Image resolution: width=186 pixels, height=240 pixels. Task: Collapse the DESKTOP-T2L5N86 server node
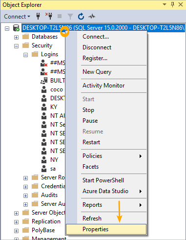[x=7, y=29]
